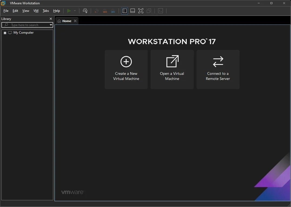
Task: Take a snapshot using the clock-plus icon
Action: pos(96,11)
